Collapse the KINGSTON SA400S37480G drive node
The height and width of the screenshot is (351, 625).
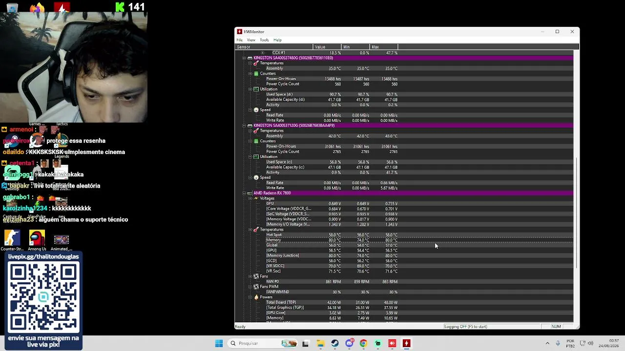coord(244,58)
